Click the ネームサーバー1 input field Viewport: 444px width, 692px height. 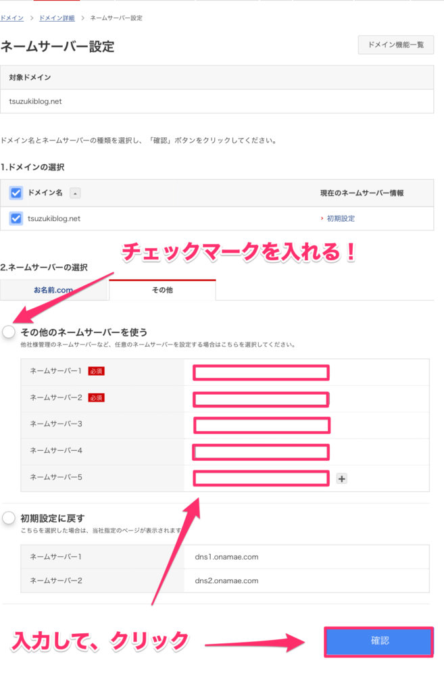click(262, 372)
